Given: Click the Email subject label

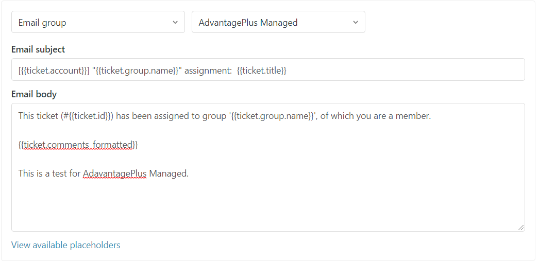Looking at the screenshot, I should [x=38, y=49].
